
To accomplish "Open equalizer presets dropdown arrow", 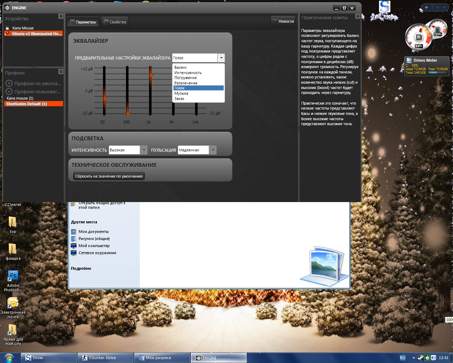I will (221, 58).
